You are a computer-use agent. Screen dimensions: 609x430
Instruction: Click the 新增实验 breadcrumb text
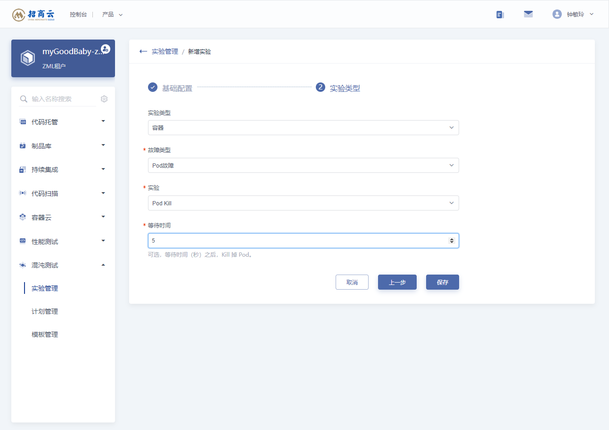199,51
